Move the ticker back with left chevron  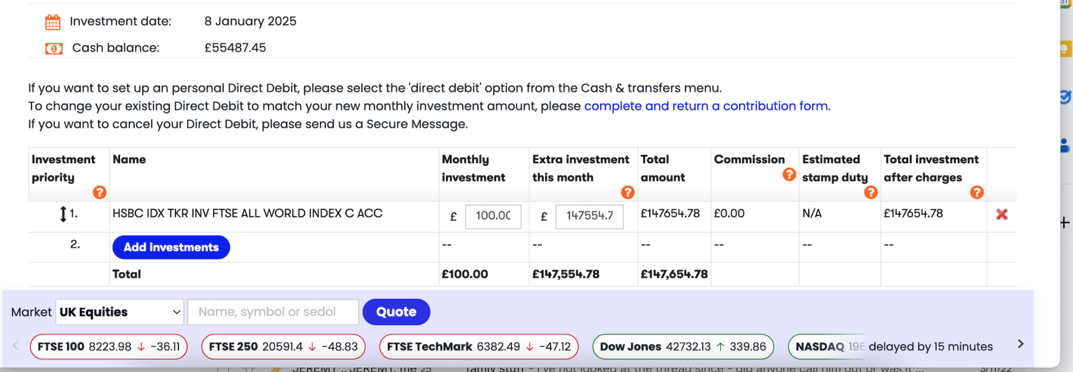(16, 345)
